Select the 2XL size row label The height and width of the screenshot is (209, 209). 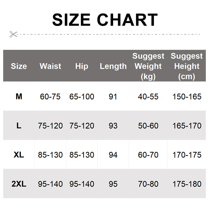19,184
